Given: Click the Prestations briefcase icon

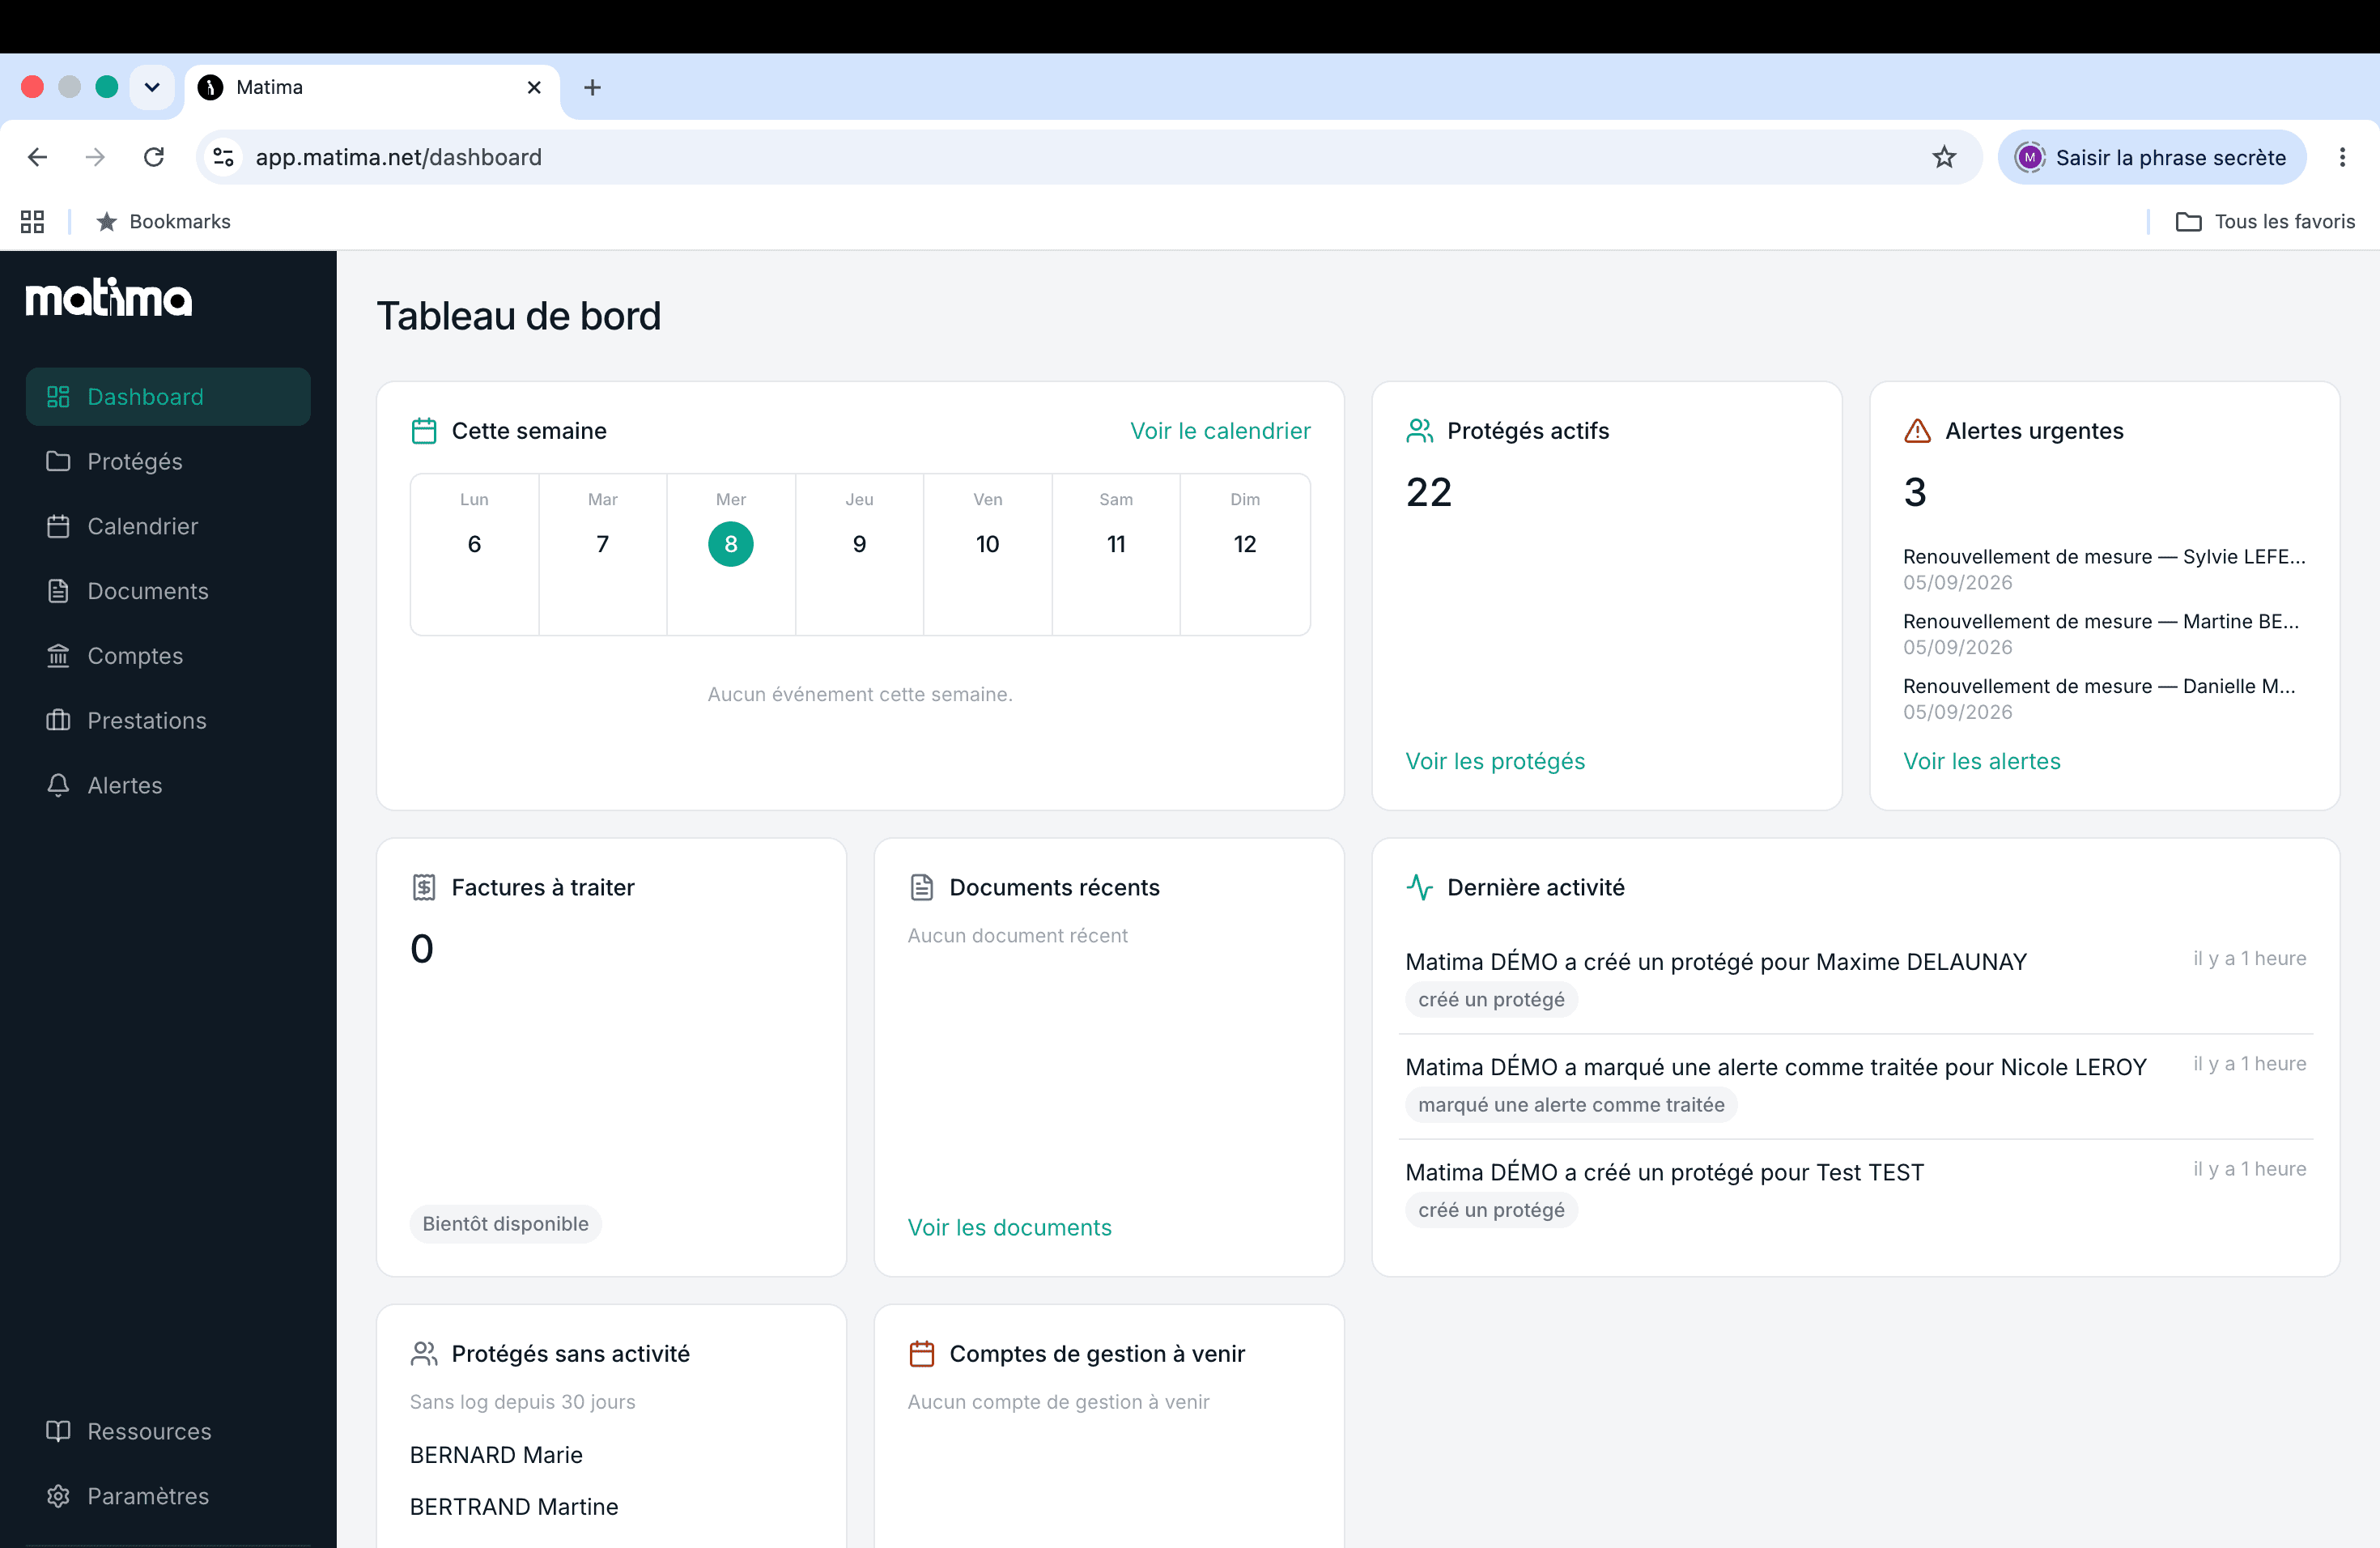Looking at the screenshot, I should point(58,720).
